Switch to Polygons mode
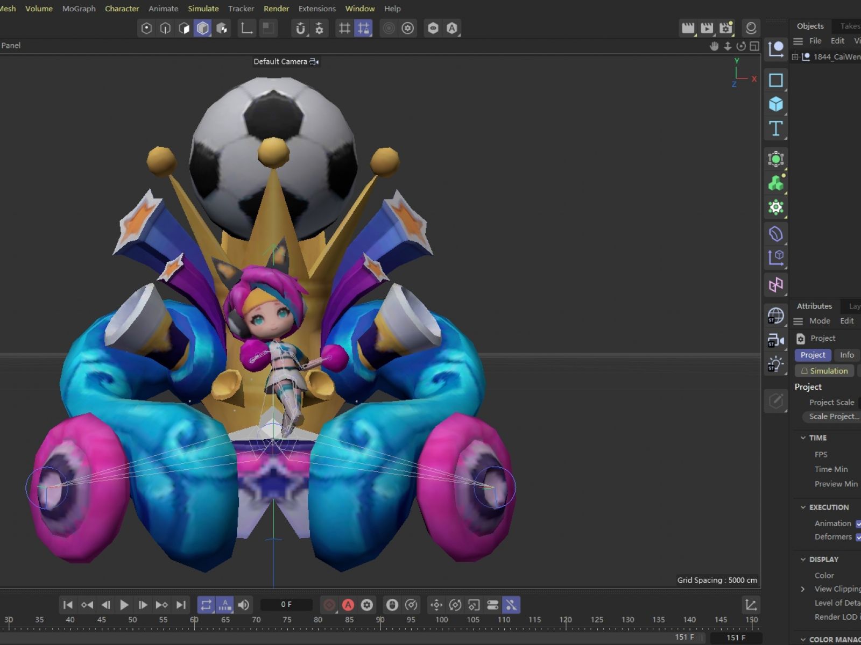This screenshot has height=645, width=861. [x=184, y=28]
